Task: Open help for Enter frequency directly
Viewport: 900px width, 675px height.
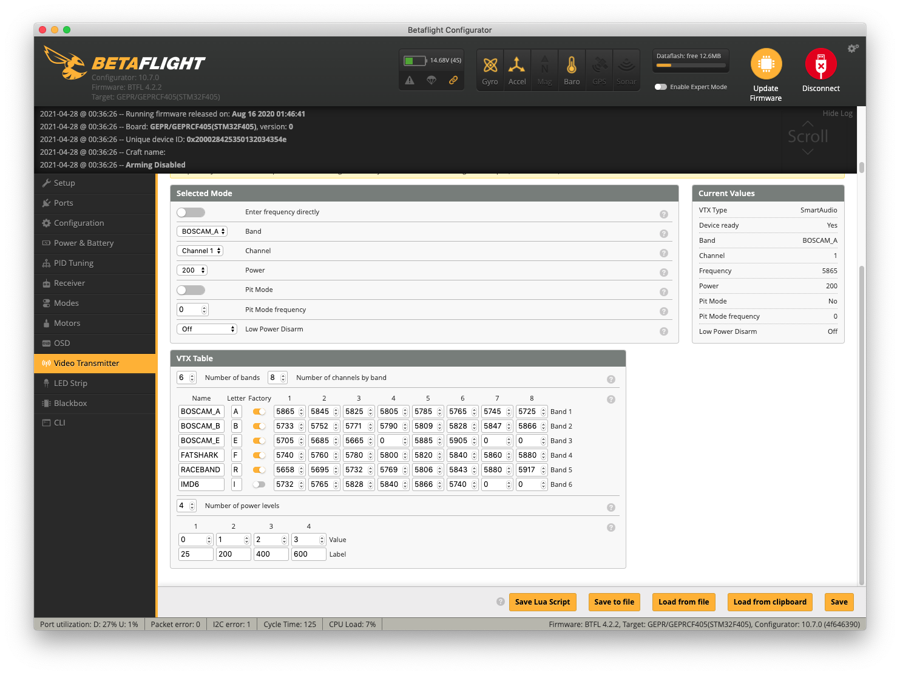Action: tap(664, 214)
